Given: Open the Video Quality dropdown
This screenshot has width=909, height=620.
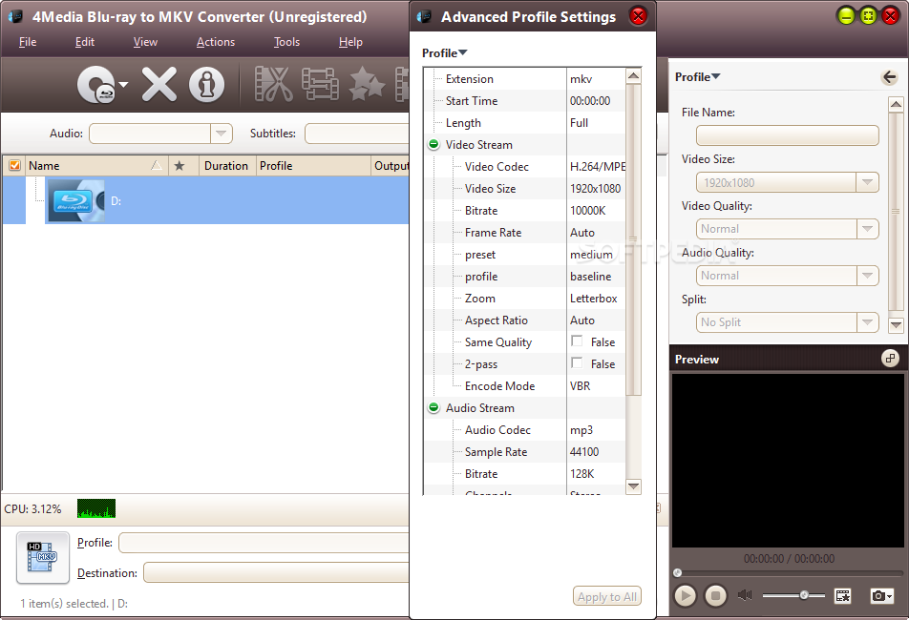Looking at the screenshot, I should tap(867, 229).
